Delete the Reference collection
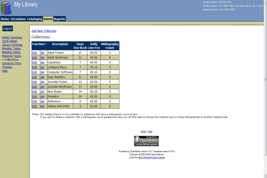Viewport: 267px width, 178px height. tap(42, 101)
